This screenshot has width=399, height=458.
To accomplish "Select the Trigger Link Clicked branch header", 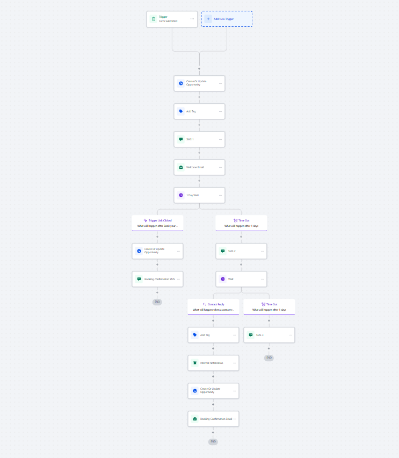I will click(157, 220).
